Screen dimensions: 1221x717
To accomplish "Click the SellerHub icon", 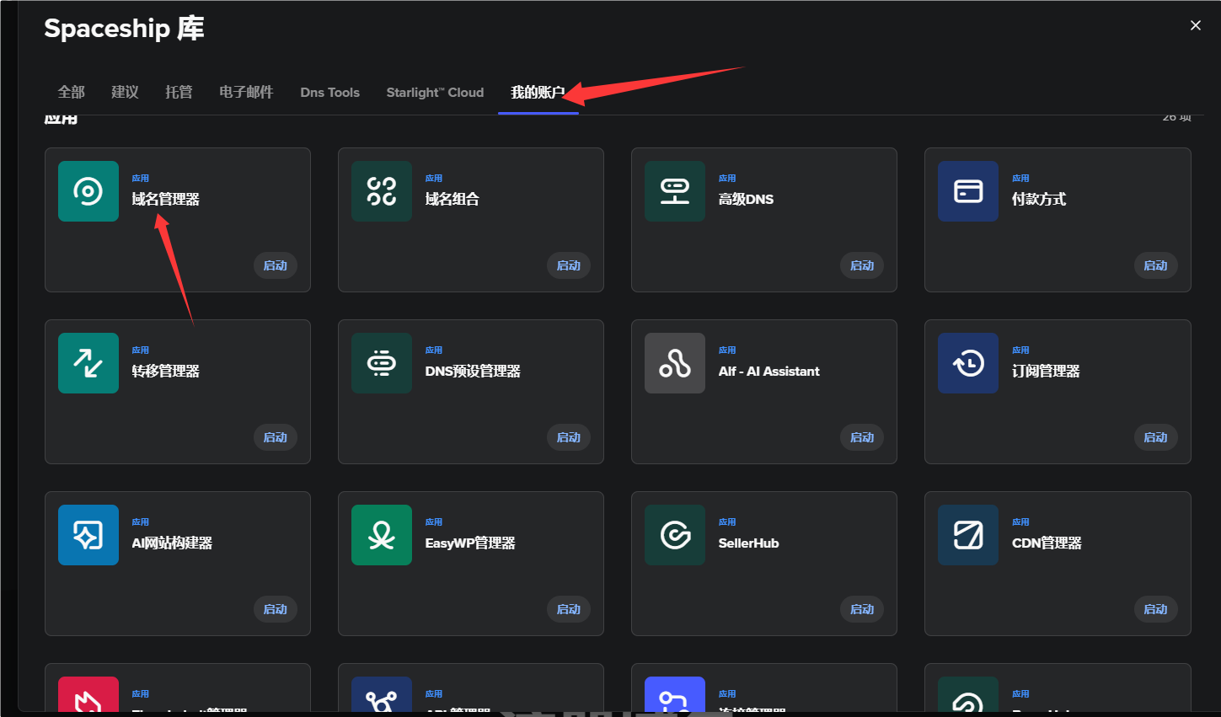I will 675,535.
